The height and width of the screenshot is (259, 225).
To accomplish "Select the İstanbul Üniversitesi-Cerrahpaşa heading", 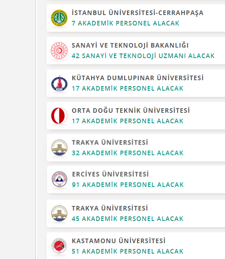I will pyautogui.click(x=137, y=13).
